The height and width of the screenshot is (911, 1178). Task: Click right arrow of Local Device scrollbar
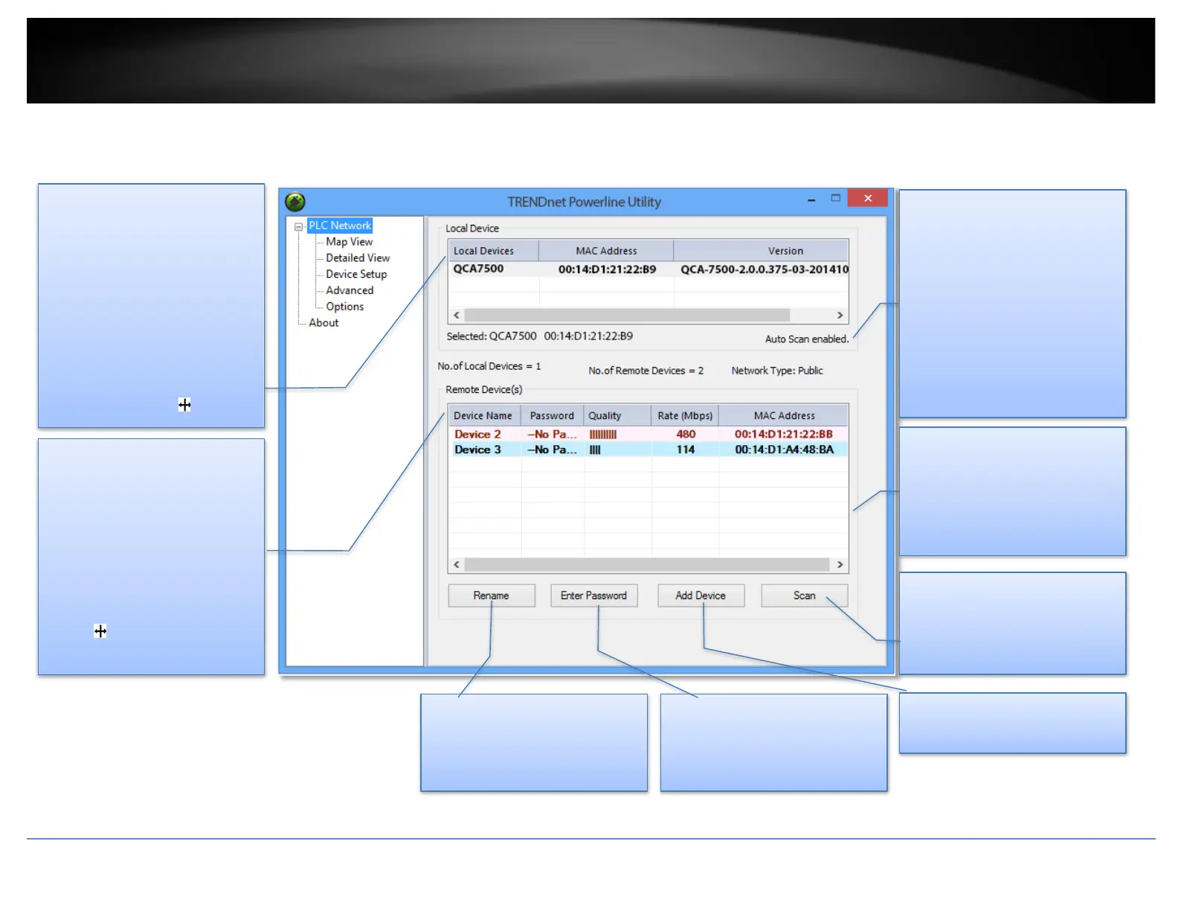click(x=840, y=316)
